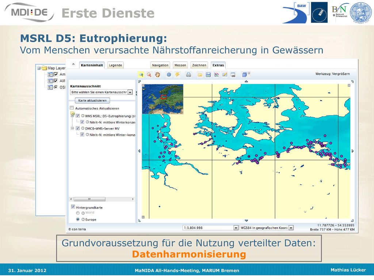374x280 pixels.
Task: Click the bottom-left map corner toggle square
Action: pos(143,217)
